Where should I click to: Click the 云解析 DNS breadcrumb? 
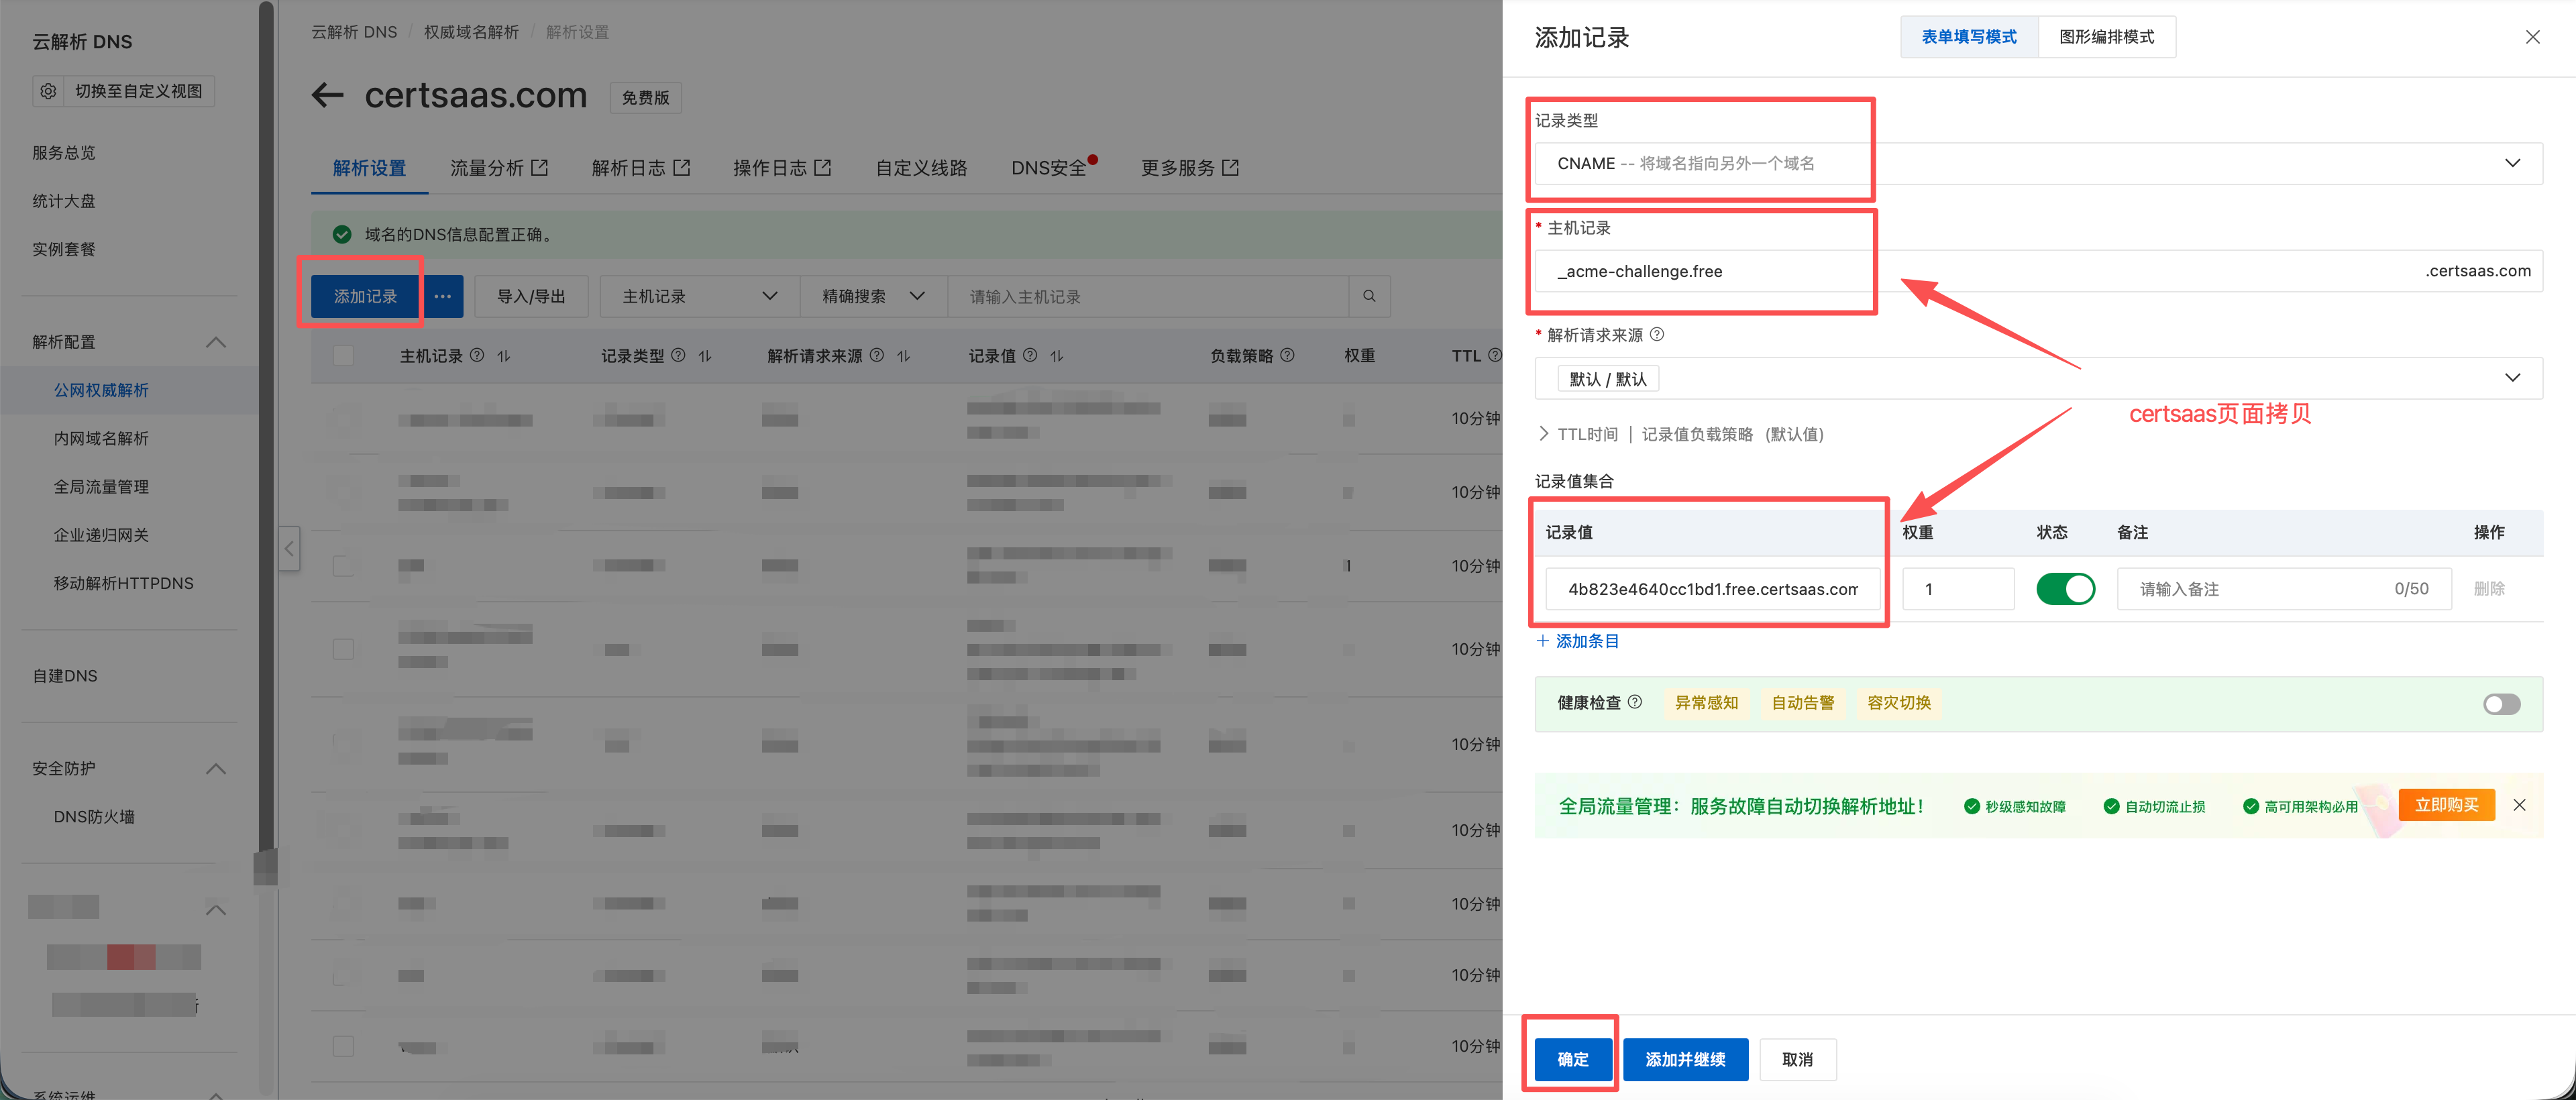point(354,32)
